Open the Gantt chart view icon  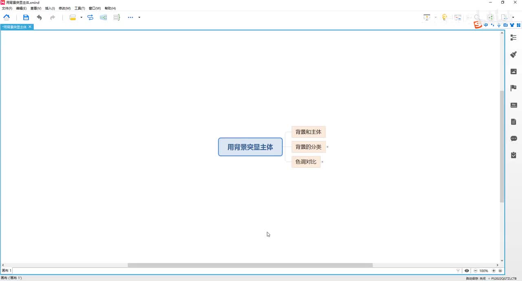pos(458,17)
